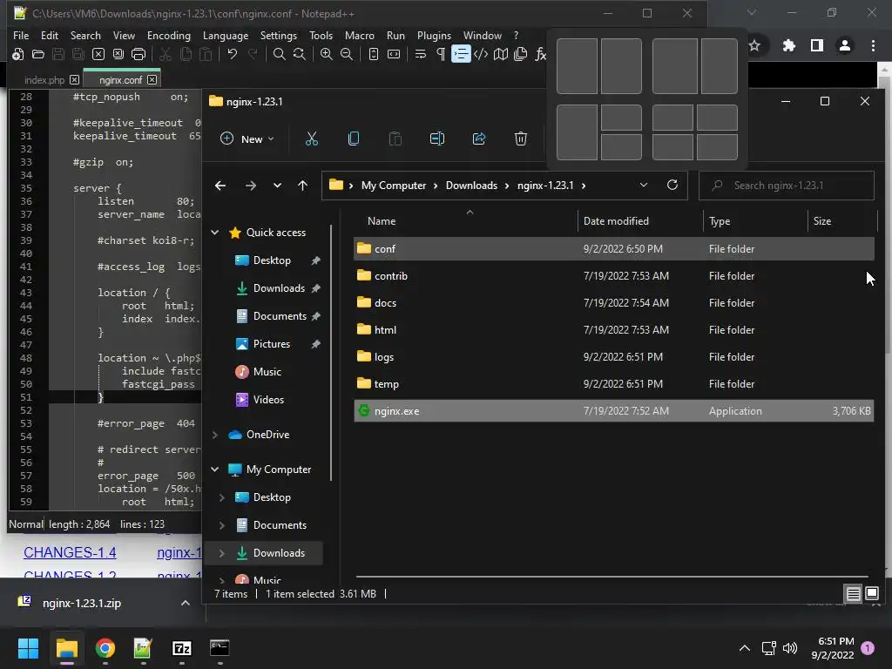
Task: Click Notepad++ Close document toolbar icon
Action: click(98, 54)
